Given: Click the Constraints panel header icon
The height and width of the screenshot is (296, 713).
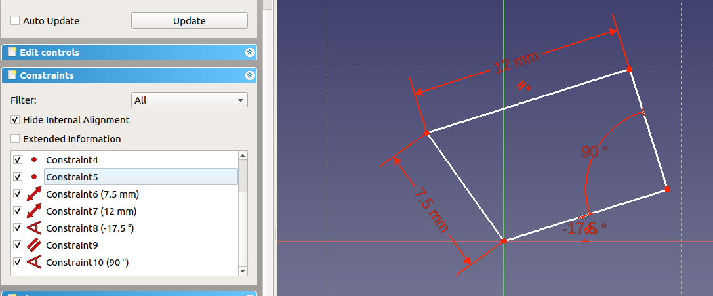Looking at the screenshot, I should pyautogui.click(x=12, y=75).
